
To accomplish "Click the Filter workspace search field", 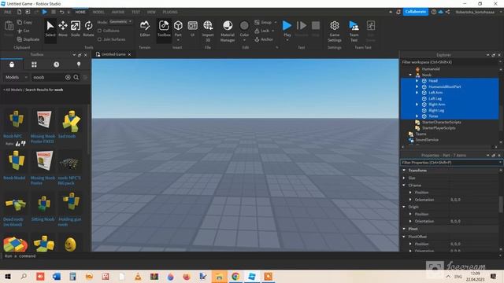I will click(450, 62).
